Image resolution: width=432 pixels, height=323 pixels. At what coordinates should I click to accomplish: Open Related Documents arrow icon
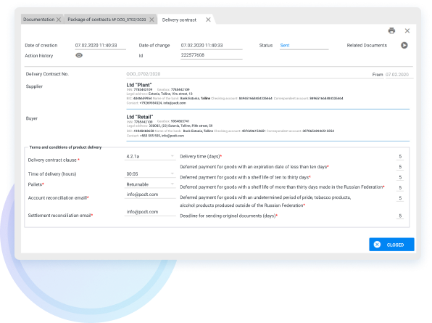tap(404, 45)
